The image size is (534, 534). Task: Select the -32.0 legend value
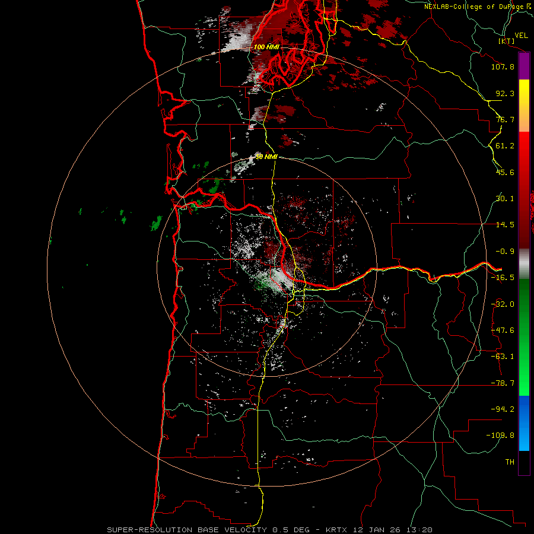tap(503, 304)
